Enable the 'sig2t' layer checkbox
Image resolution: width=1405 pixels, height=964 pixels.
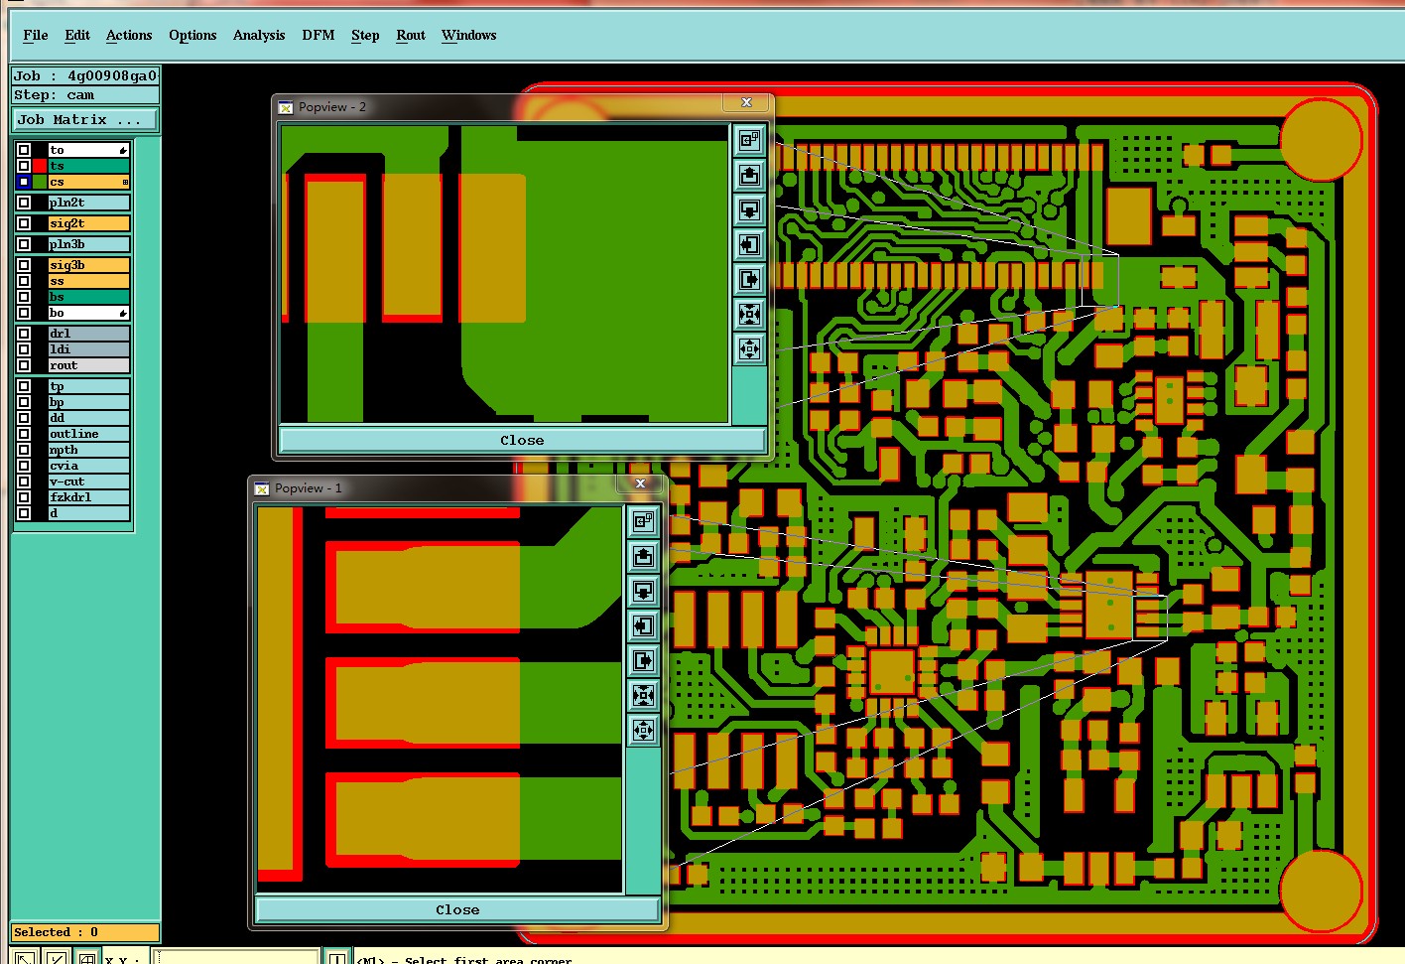click(x=24, y=224)
